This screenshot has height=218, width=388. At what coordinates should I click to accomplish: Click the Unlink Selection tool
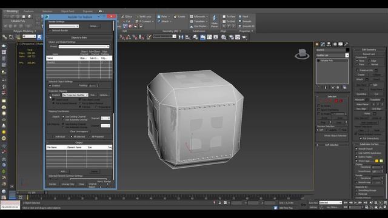tap(11, 37)
